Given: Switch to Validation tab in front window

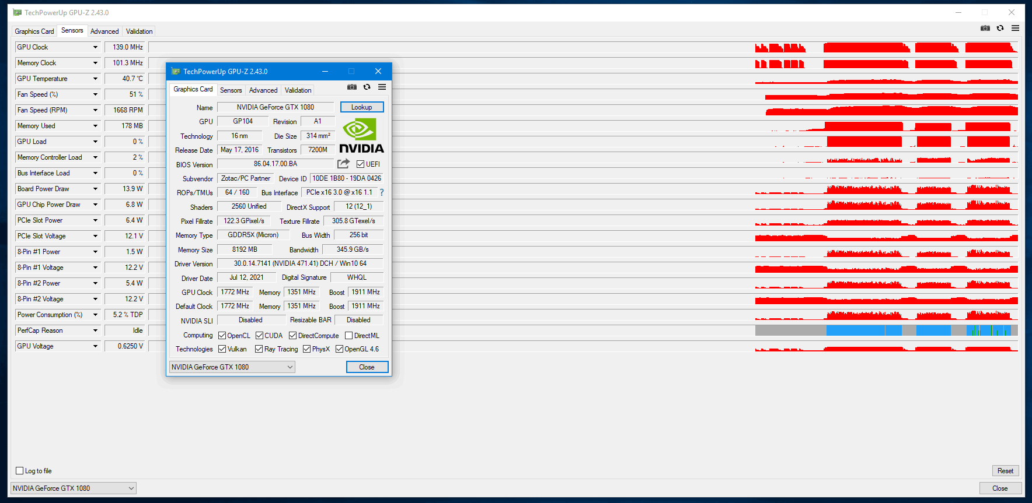Looking at the screenshot, I should [298, 90].
